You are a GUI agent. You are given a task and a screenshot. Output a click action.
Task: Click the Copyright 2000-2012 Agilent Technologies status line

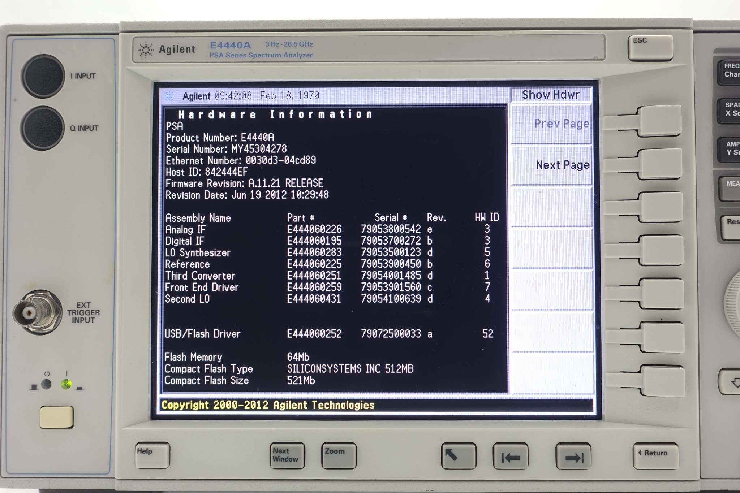(x=268, y=405)
